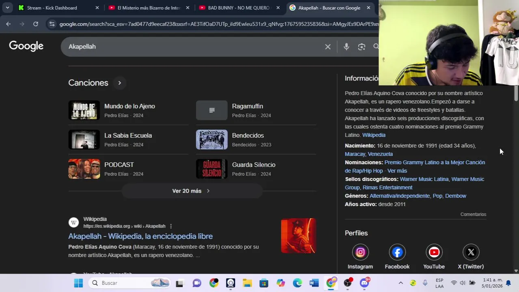
Task: Open volume control in system tray
Action: click(463, 283)
